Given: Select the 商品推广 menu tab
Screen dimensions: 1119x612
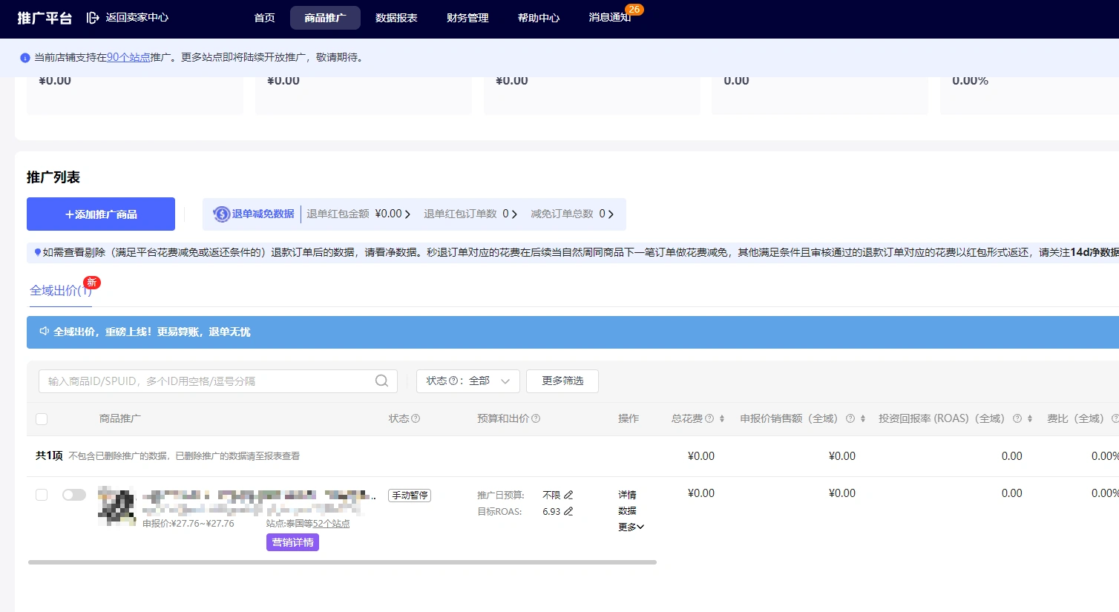Looking at the screenshot, I should coord(325,18).
